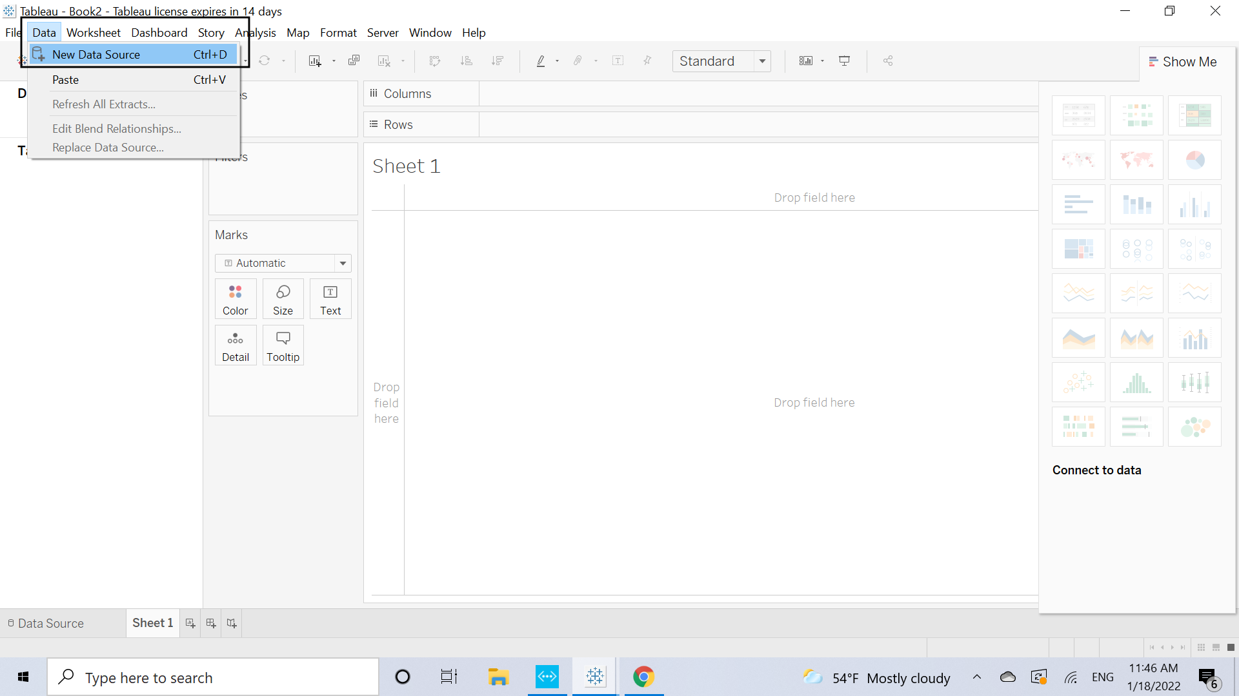Click the Rows shelf
Screen dimensions: 1239x696
(x=701, y=125)
